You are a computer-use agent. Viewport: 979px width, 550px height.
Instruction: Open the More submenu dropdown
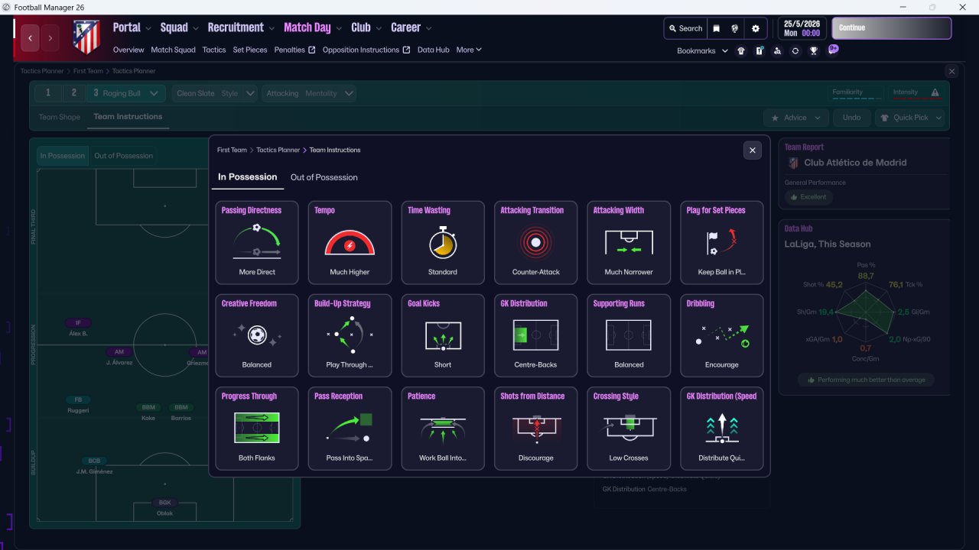click(x=469, y=50)
